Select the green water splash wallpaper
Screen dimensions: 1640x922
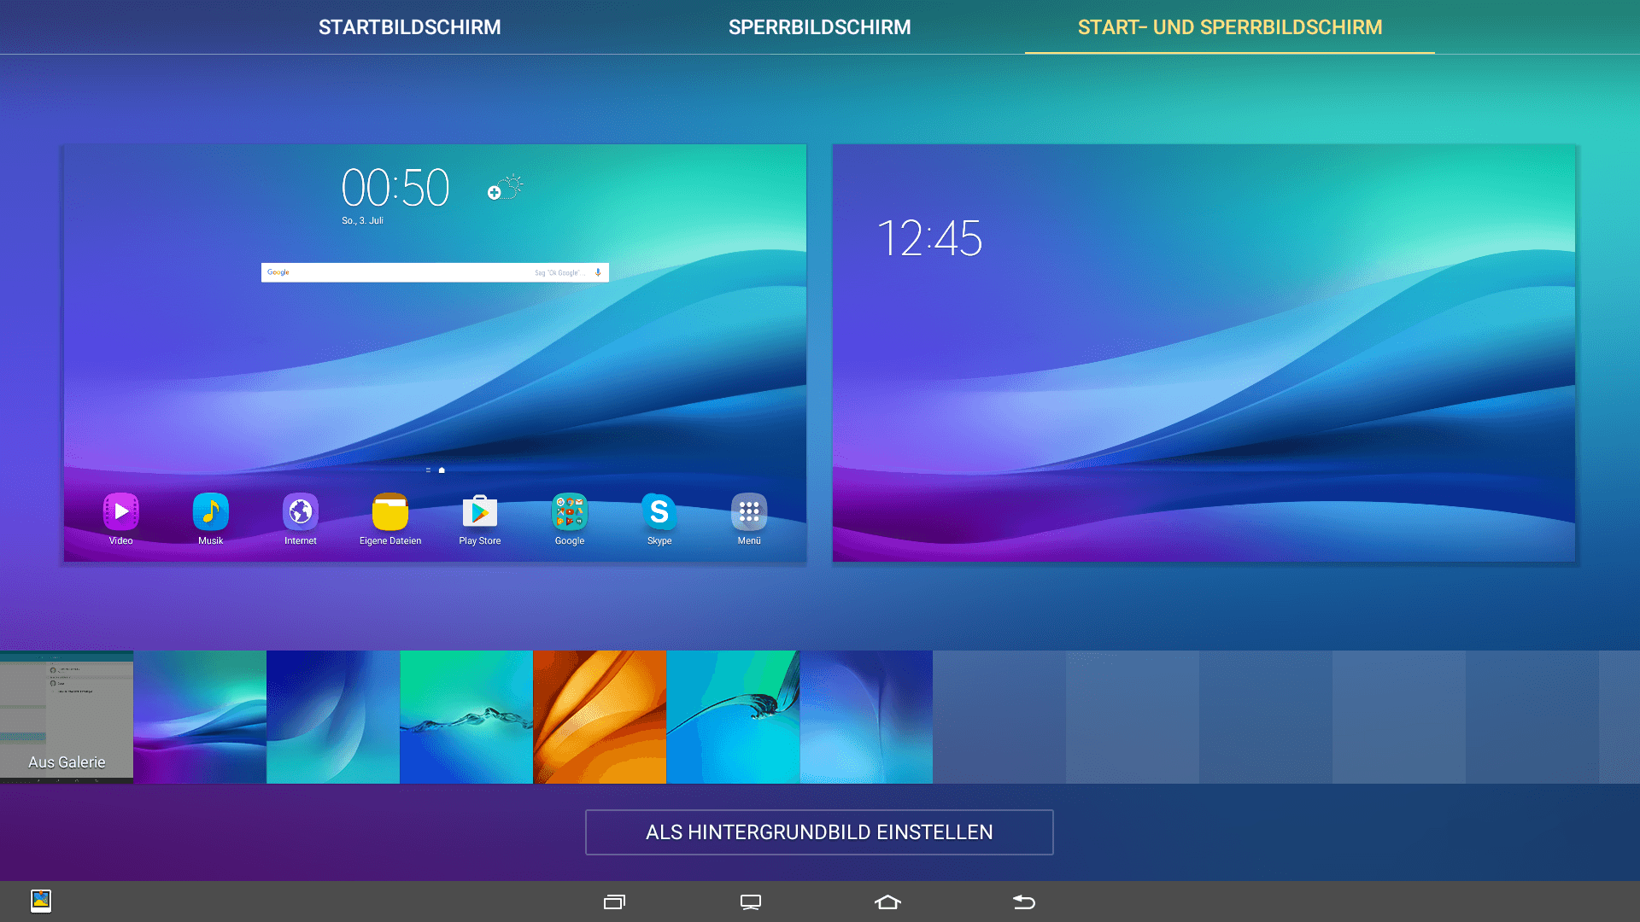pyautogui.click(x=466, y=717)
